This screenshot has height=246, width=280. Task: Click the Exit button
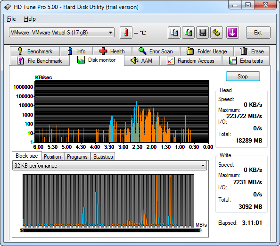click(258, 33)
